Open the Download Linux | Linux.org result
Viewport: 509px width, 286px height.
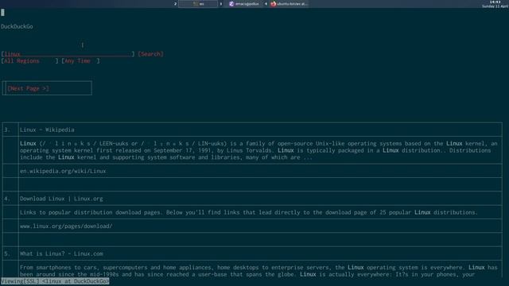click(x=61, y=199)
